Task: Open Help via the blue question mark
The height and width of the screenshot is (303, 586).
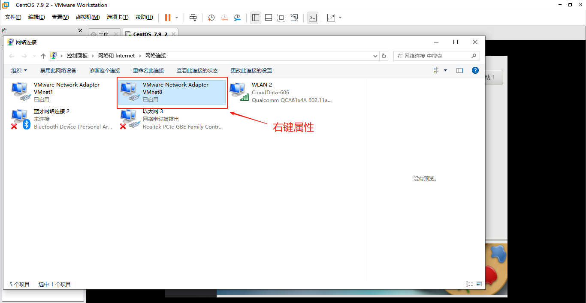Action: click(x=475, y=70)
